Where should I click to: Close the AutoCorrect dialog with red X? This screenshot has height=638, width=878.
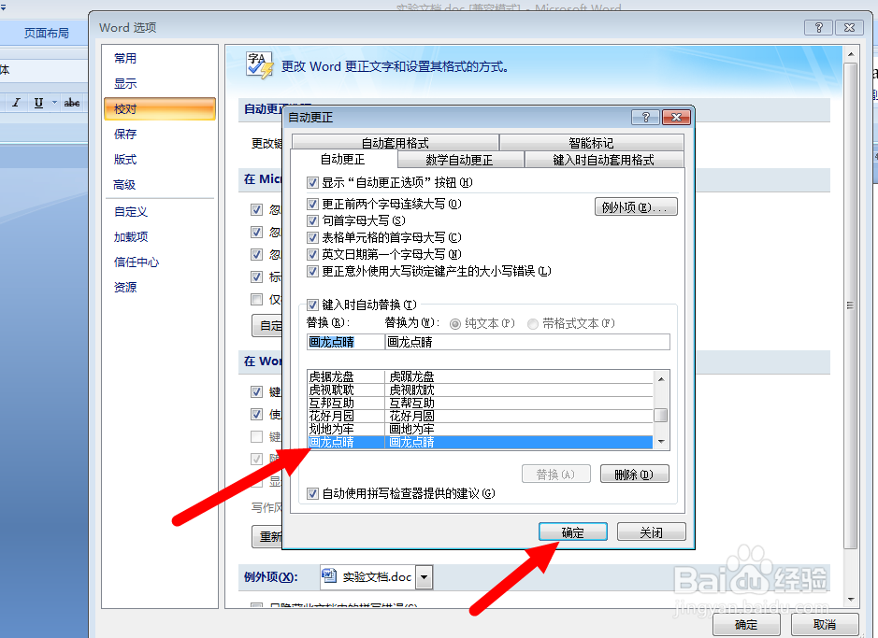tap(676, 117)
